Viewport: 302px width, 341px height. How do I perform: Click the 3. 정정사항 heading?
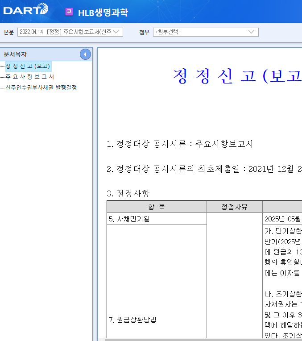(x=128, y=193)
